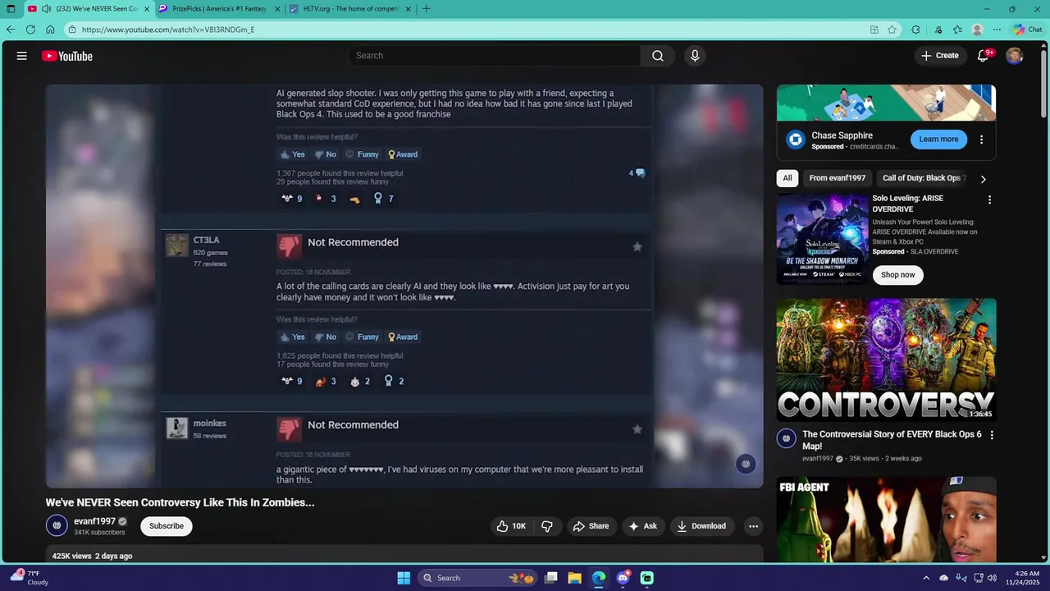Dislike the video with thumbs down

[547, 526]
